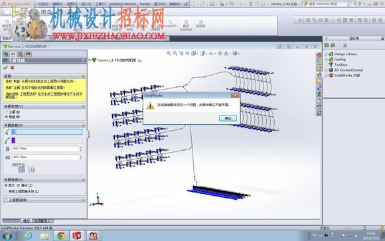Choose the right flatten direction icon button

[x=31, y=169]
